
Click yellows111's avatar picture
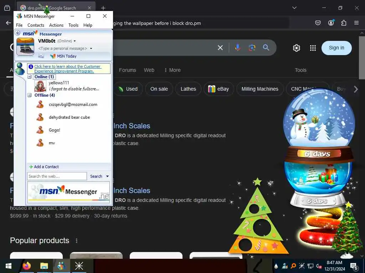tap(40, 86)
